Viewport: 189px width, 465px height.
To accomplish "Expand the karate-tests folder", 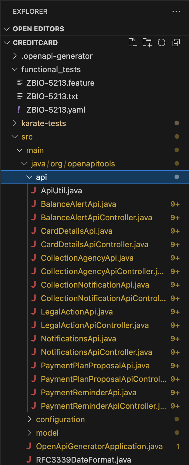I will click(x=15, y=123).
